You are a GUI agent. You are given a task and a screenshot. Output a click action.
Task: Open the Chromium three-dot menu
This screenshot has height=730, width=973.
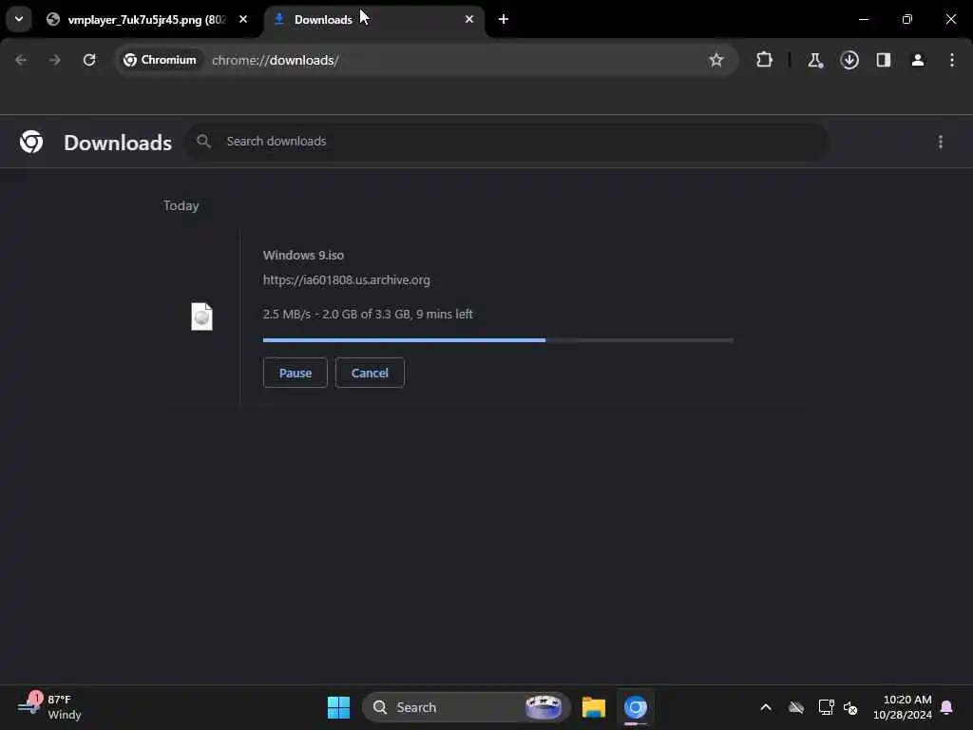tap(952, 60)
